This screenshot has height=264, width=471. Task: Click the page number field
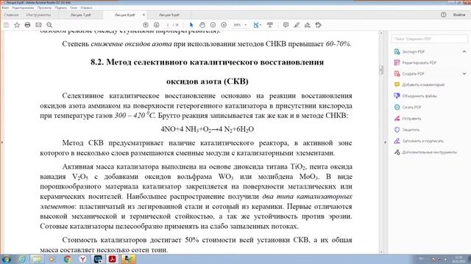click(x=168, y=25)
